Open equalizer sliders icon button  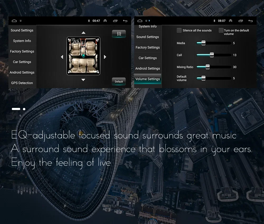[x=119, y=34]
